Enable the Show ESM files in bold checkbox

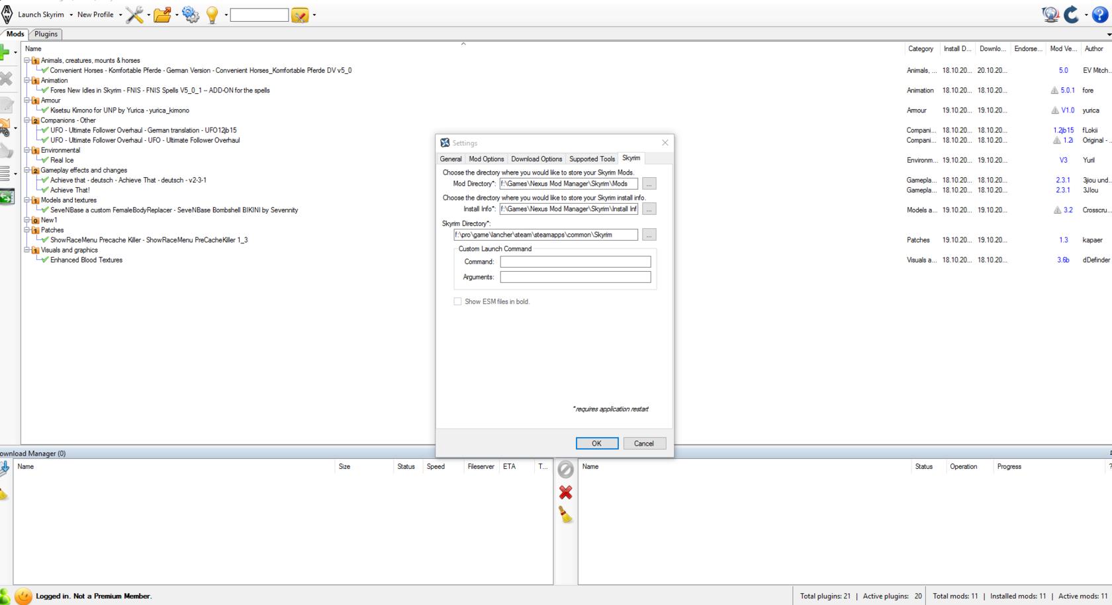(457, 302)
